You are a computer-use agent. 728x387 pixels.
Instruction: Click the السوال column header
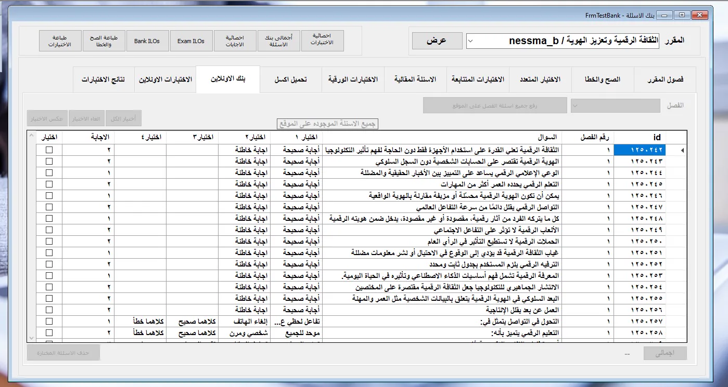click(442, 137)
